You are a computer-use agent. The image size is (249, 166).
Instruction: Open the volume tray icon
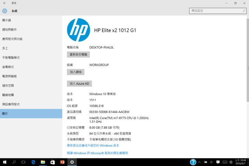(212, 162)
